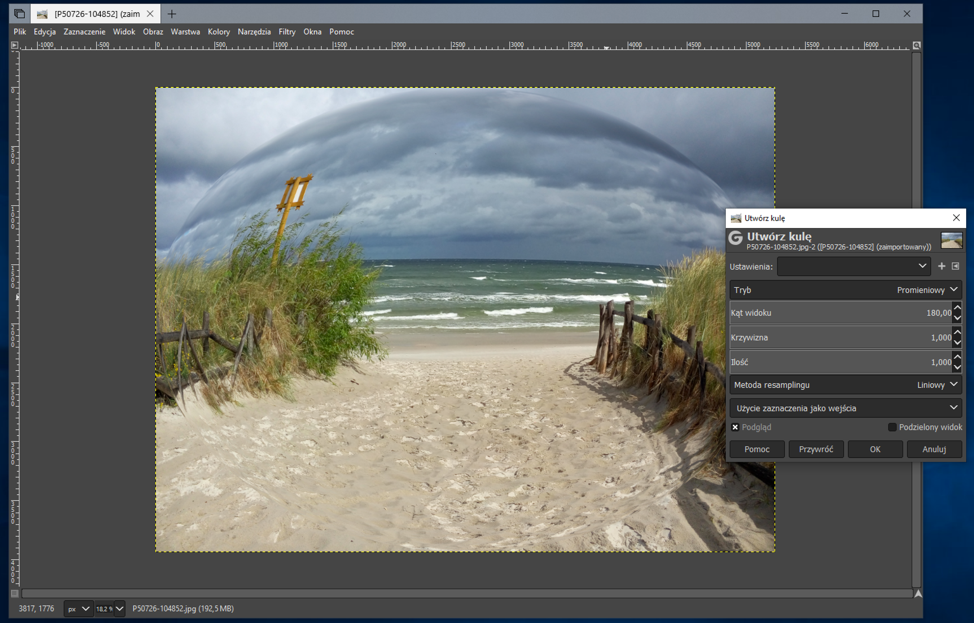The height and width of the screenshot is (623, 974).
Task: Click the tab overview icon in title bar
Action: (x=19, y=14)
